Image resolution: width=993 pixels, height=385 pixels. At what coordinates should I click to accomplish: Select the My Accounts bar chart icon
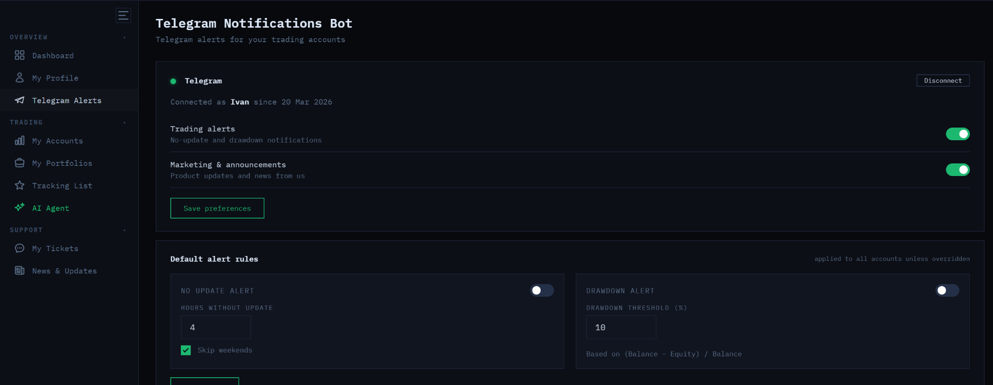click(19, 141)
